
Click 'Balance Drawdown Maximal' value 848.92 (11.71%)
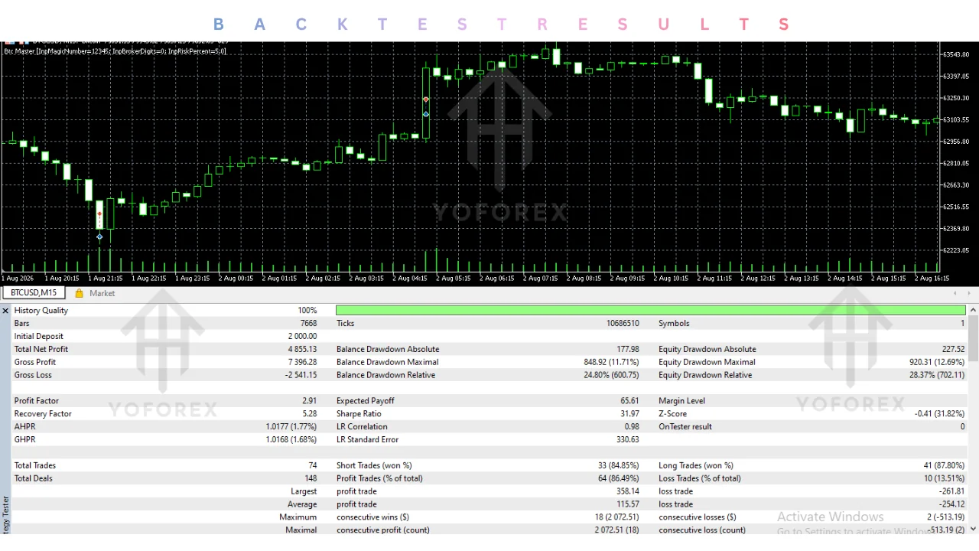(x=611, y=362)
